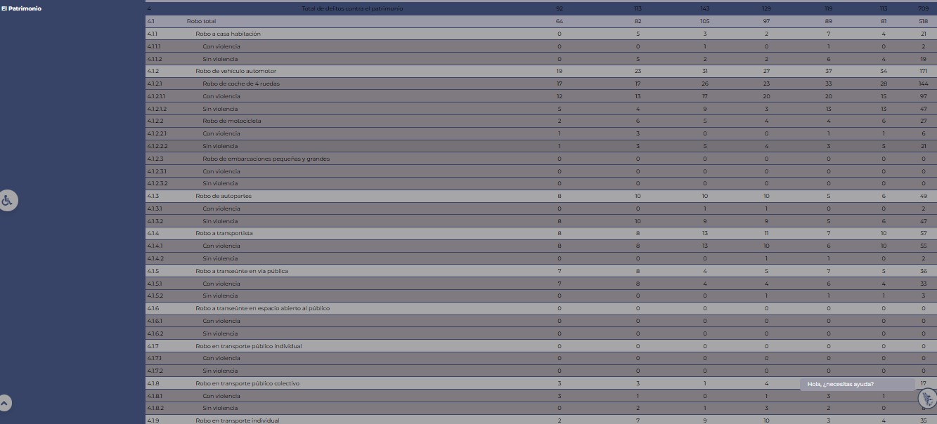
Task: Click 'Robo a casa habitación' row label
Action: pyautogui.click(x=228, y=34)
